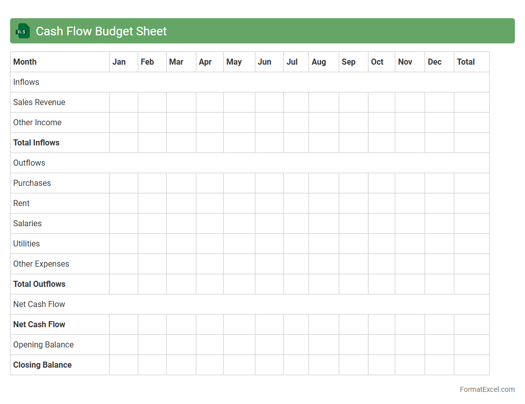Select the Other Income row label
525x404 pixels.
pyautogui.click(x=37, y=123)
